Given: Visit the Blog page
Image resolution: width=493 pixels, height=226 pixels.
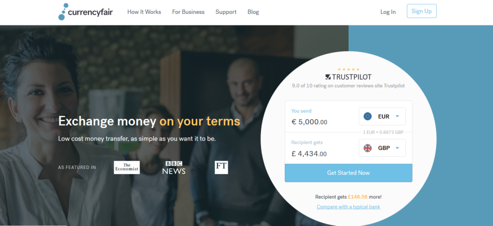Looking at the screenshot, I should pyautogui.click(x=253, y=12).
